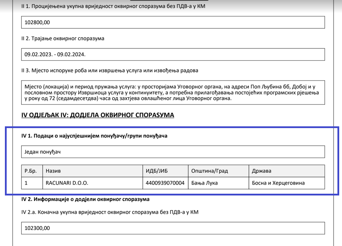342x246 pixels.
Task: Click the 'Бања Лука' city cell
Action: pyautogui.click(x=219, y=183)
